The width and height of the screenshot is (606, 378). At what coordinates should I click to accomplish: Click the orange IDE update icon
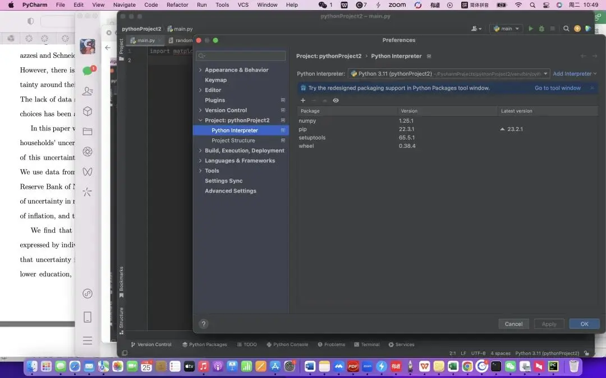click(577, 29)
